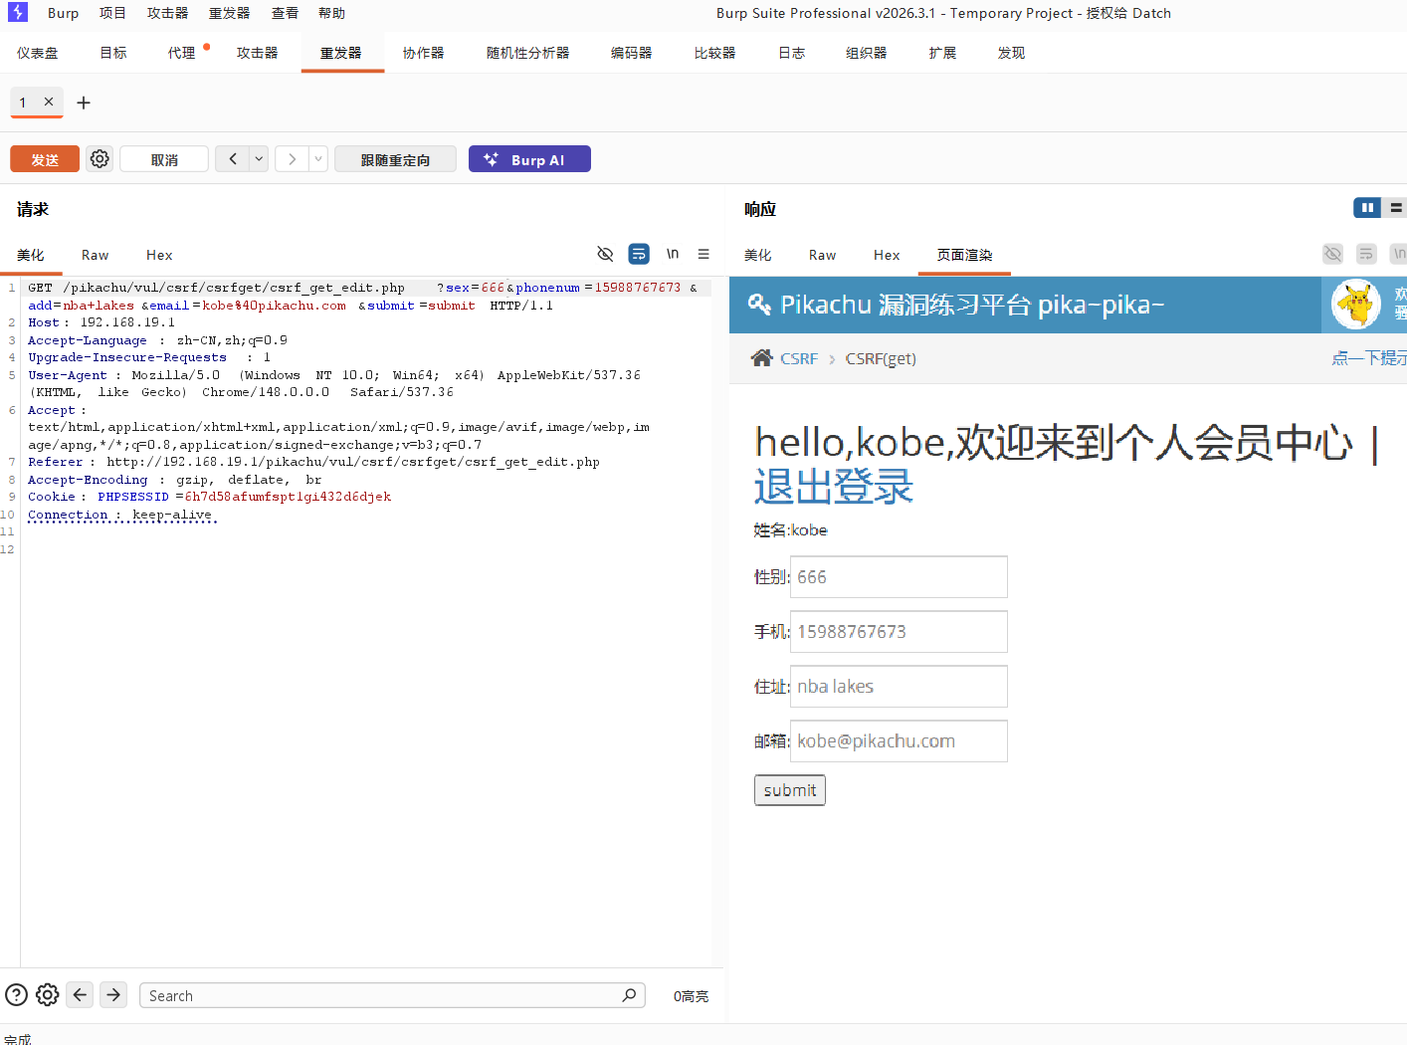Click the 邮箱 email input field
The height and width of the screenshot is (1045, 1407).
(899, 741)
